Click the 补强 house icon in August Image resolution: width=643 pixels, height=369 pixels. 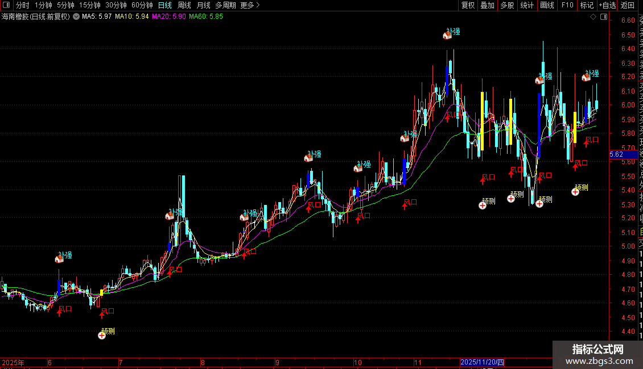[244, 217]
